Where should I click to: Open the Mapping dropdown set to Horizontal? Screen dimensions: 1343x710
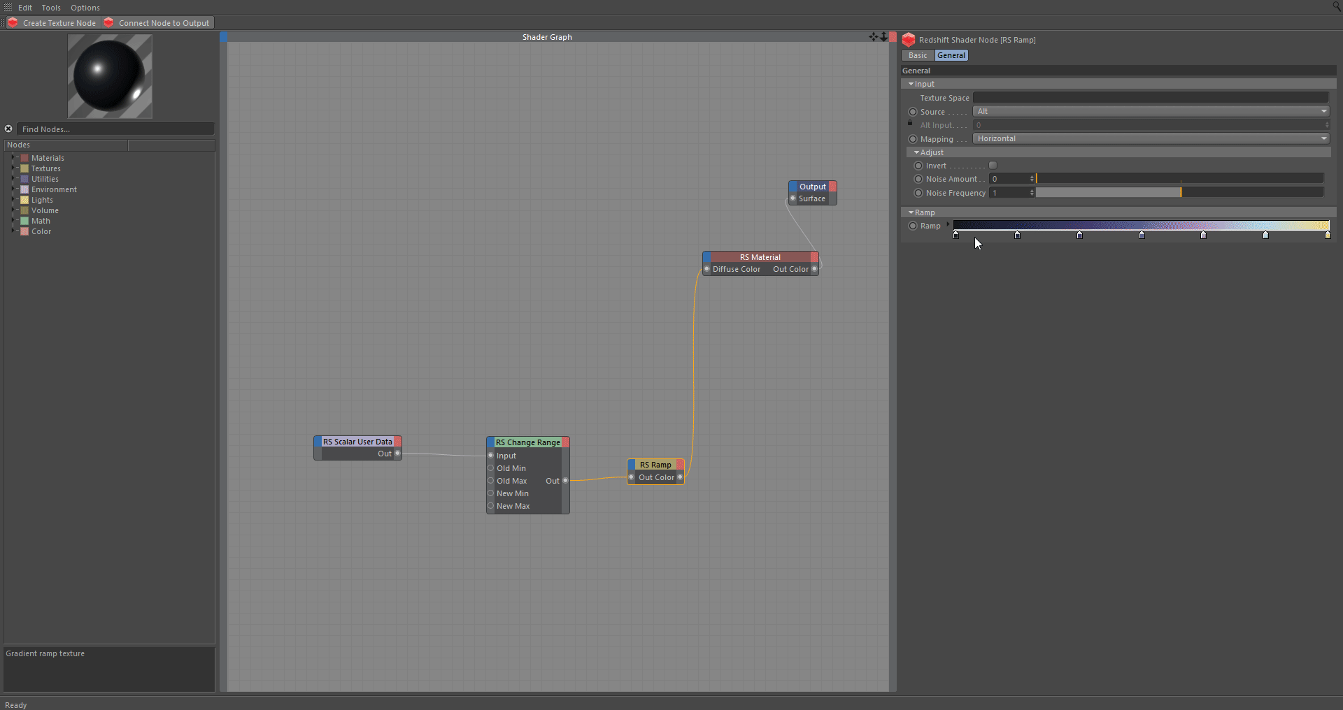pos(1151,138)
